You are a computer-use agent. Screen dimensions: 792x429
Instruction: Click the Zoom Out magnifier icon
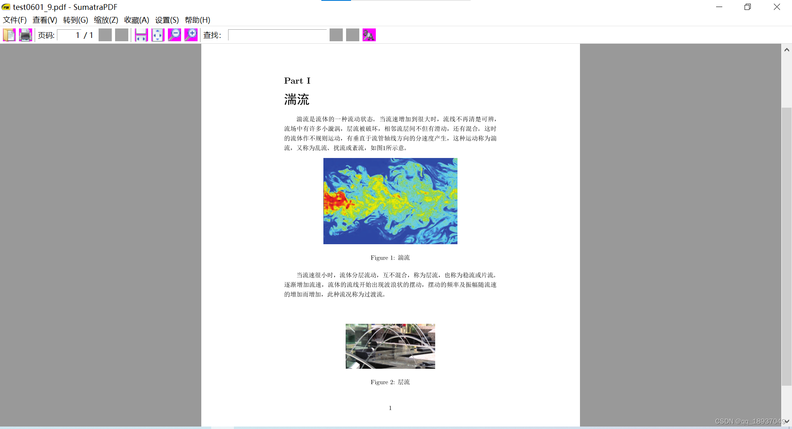pyautogui.click(x=174, y=35)
